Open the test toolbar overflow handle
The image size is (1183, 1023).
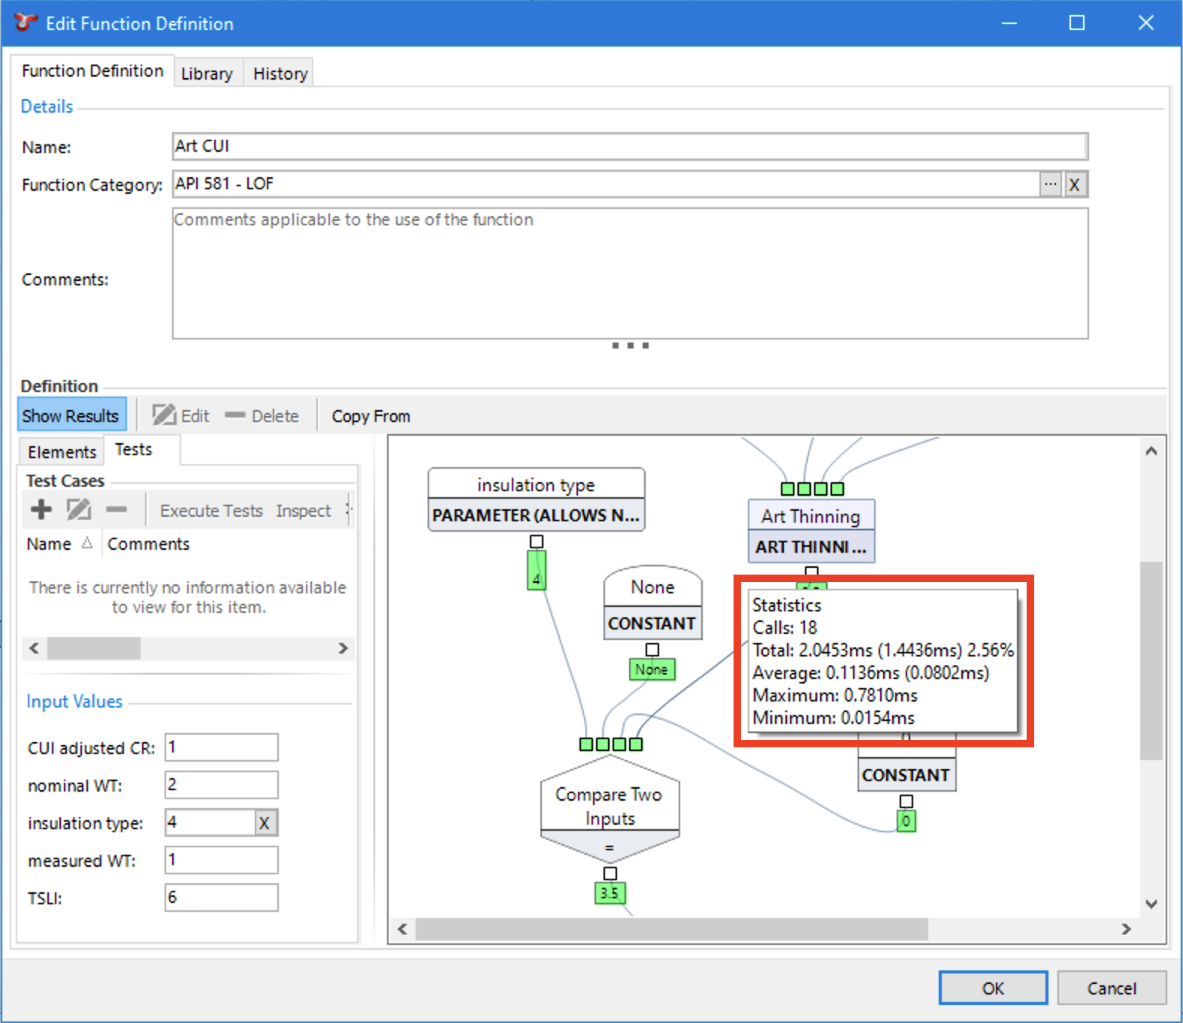click(348, 510)
